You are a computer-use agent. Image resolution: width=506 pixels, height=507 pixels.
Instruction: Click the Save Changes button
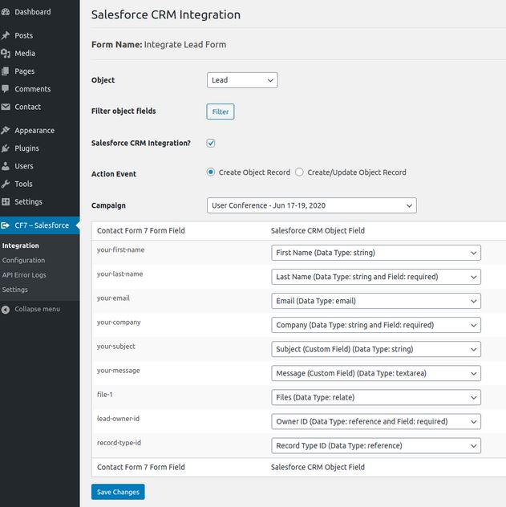coord(118,492)
